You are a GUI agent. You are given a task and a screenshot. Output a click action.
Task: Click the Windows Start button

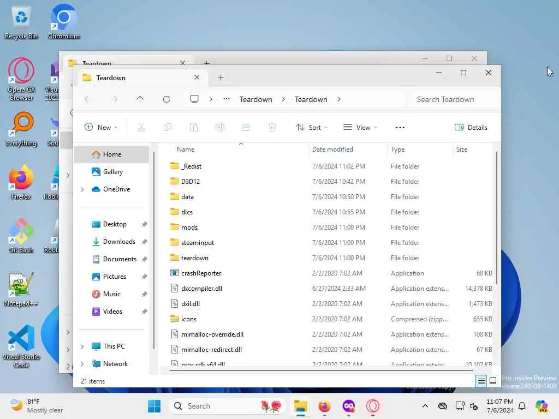click(x=154, y=406)
